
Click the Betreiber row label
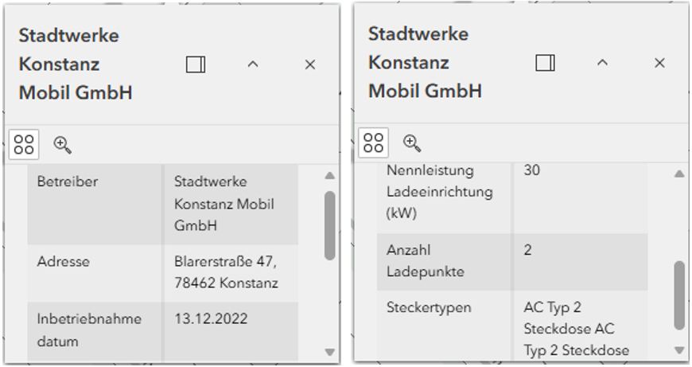[68, 182]
